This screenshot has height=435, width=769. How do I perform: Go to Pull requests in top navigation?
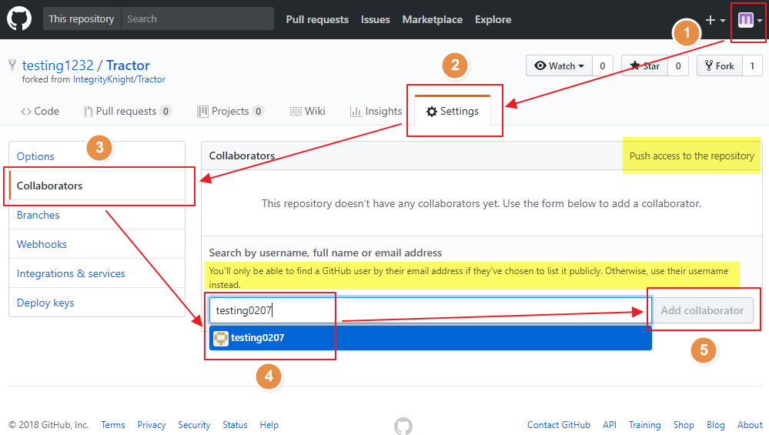point(317,19)
